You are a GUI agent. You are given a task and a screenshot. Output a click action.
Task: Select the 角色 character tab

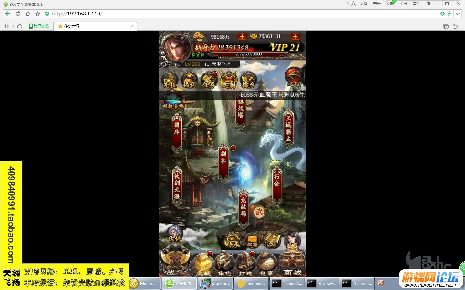[224, 265]
